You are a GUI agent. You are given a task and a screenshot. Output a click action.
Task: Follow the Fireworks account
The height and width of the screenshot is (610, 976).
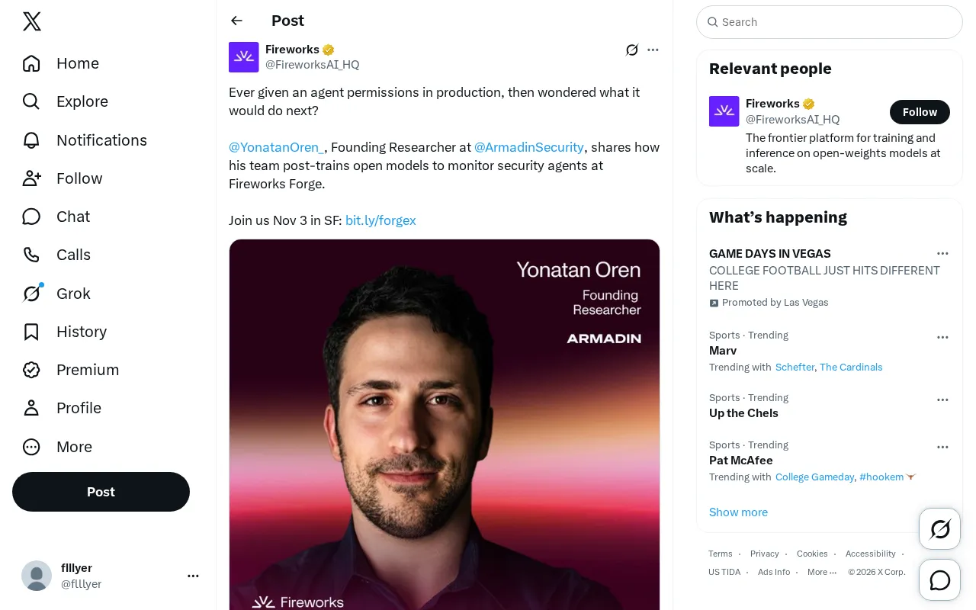coord(920,112)
